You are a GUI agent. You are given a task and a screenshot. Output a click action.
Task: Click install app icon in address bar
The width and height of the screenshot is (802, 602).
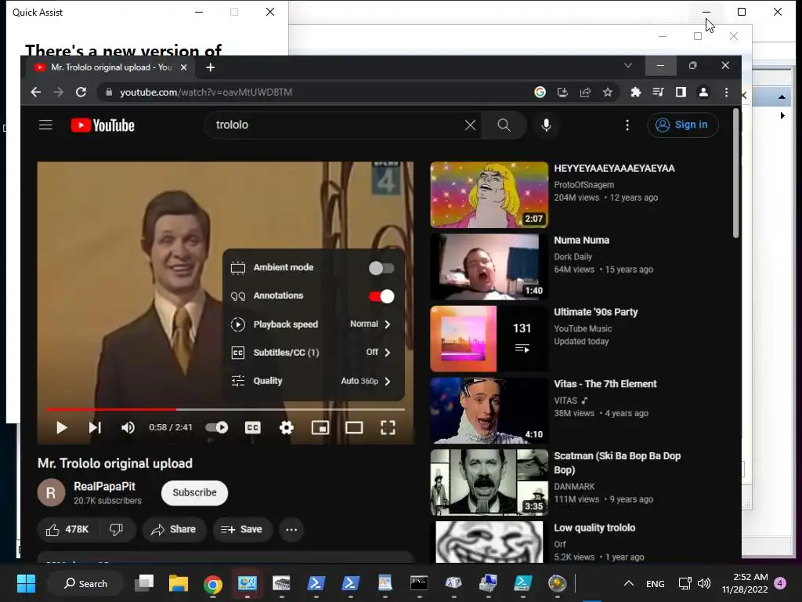tap(562, 92)
